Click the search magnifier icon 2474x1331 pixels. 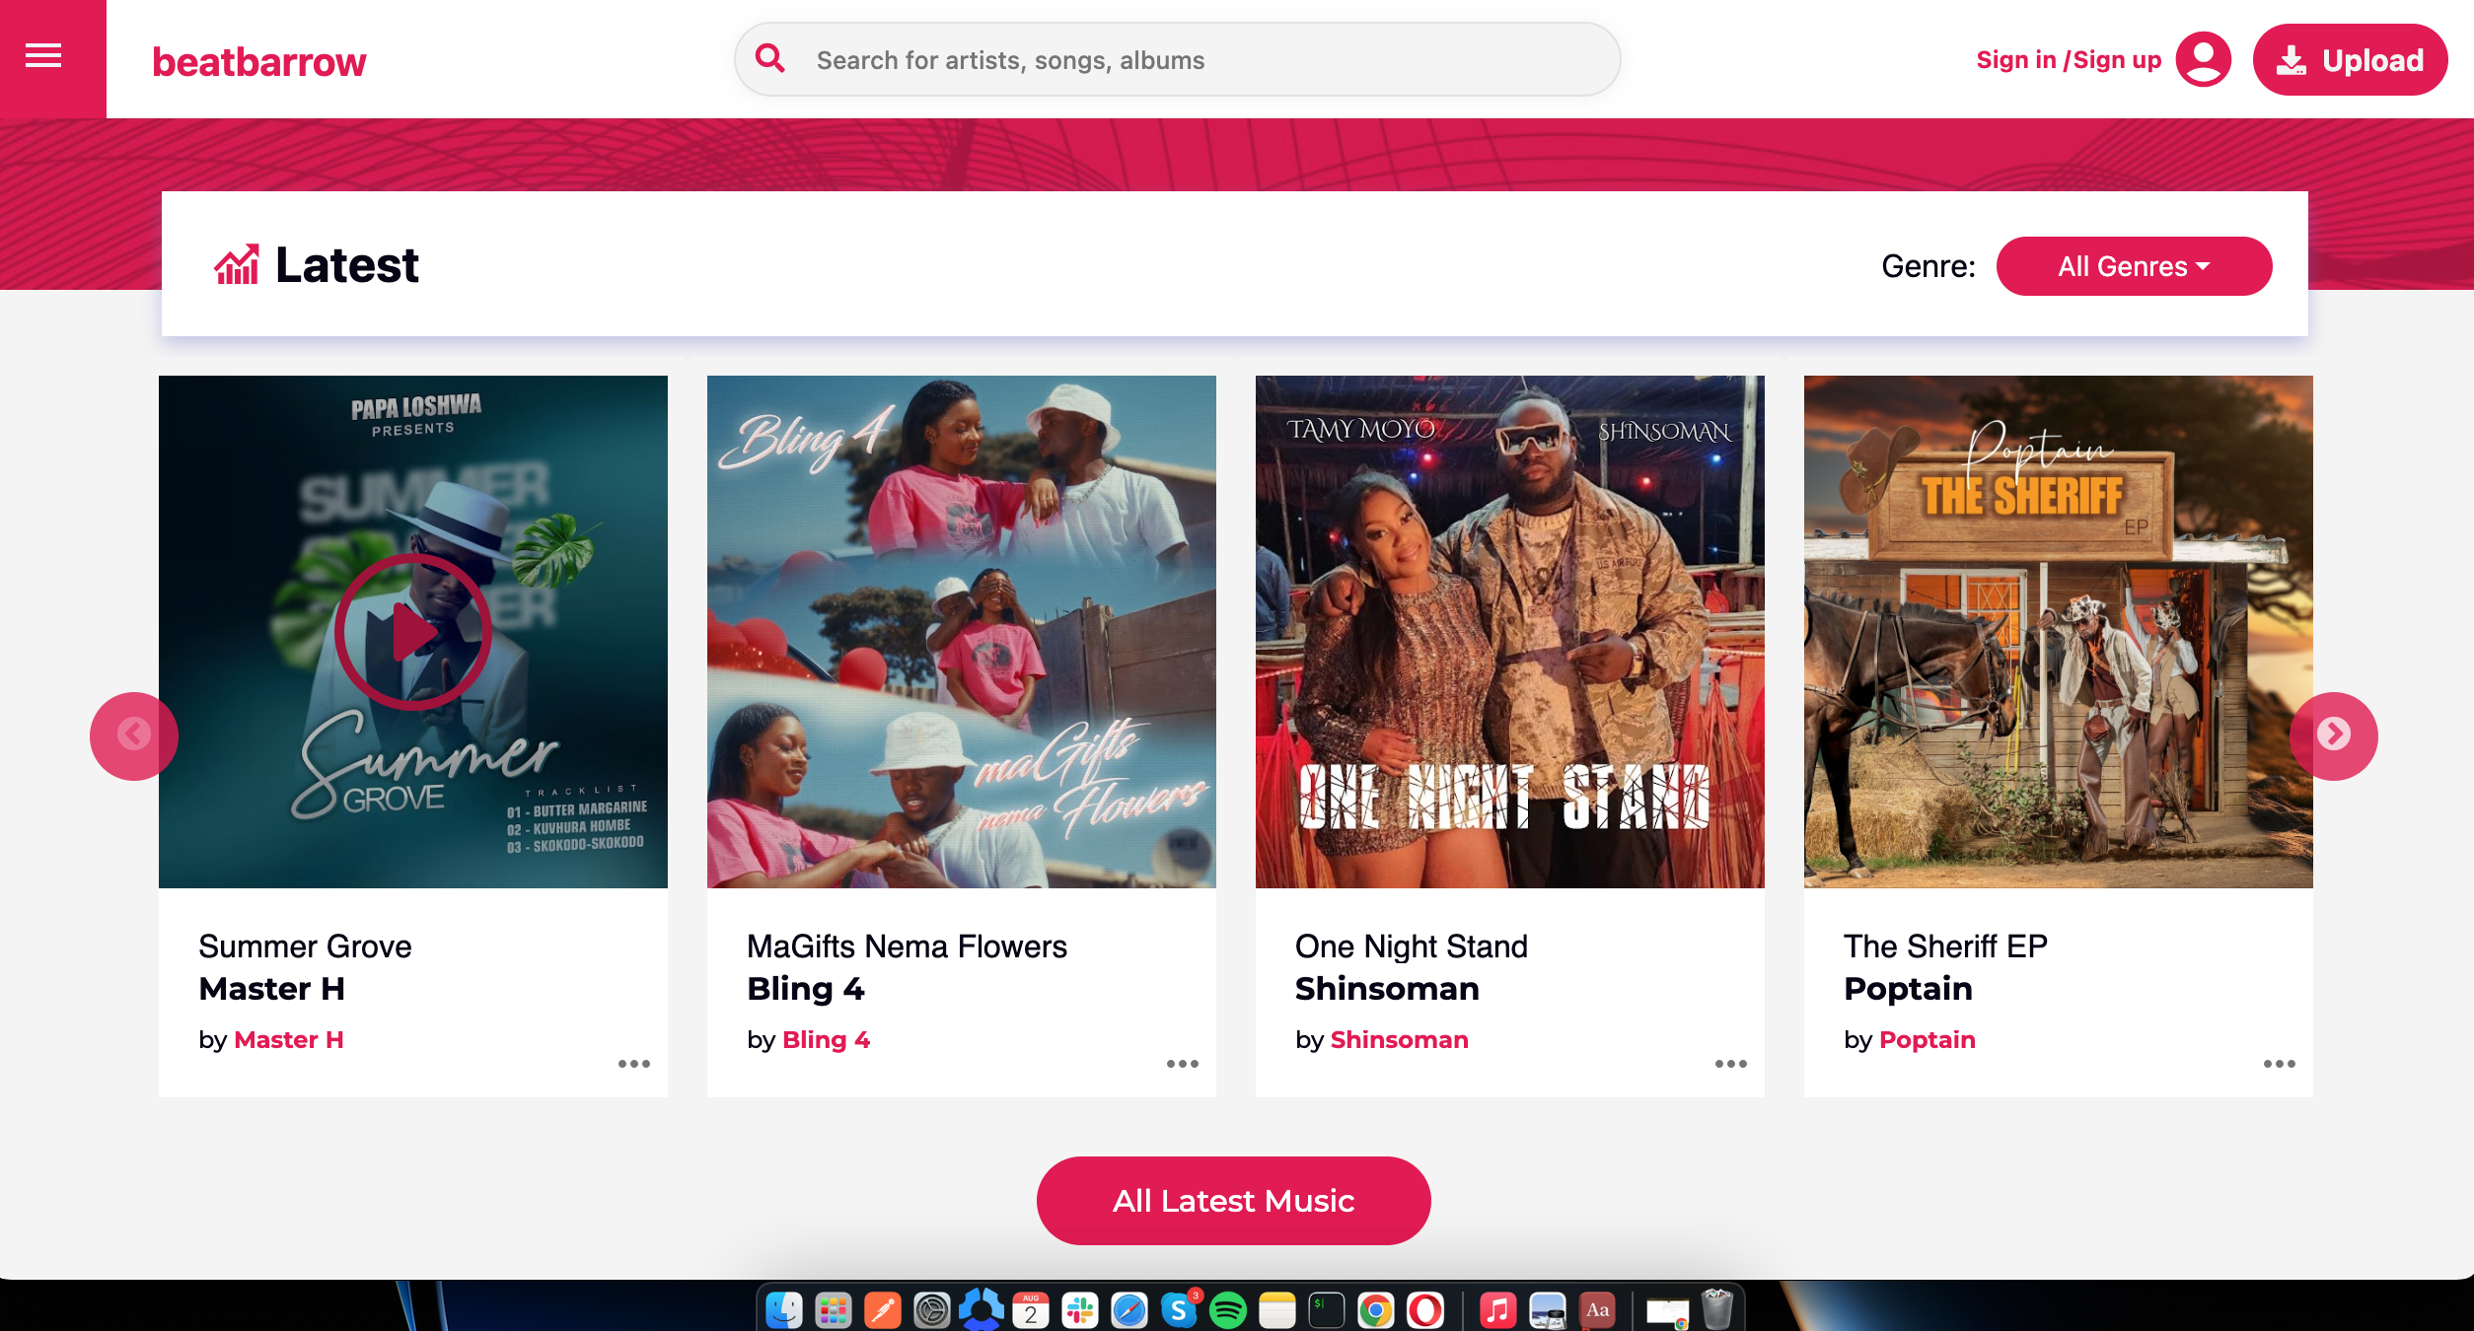tap(770, 58)
